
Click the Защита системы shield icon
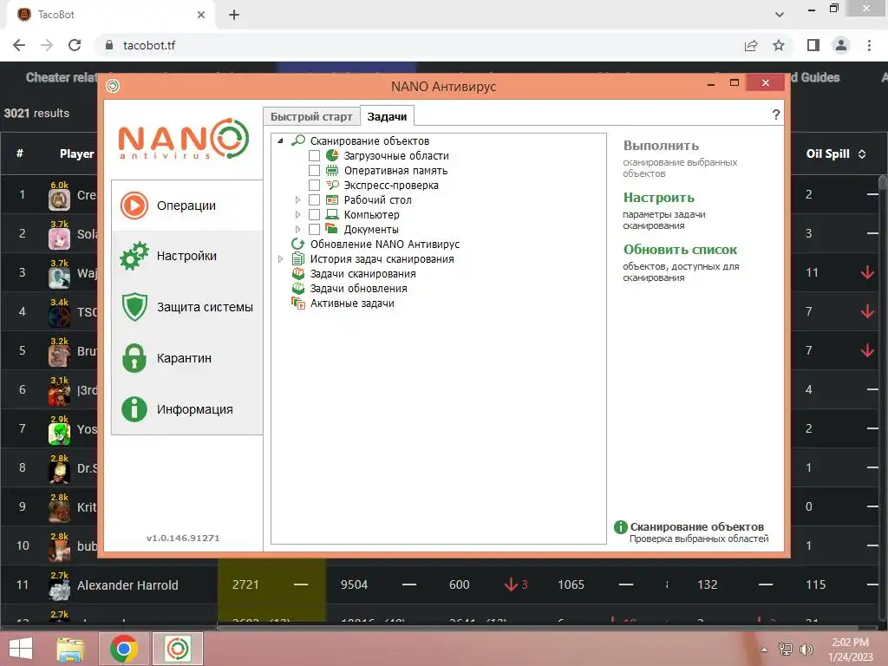[x=134, y=307]
